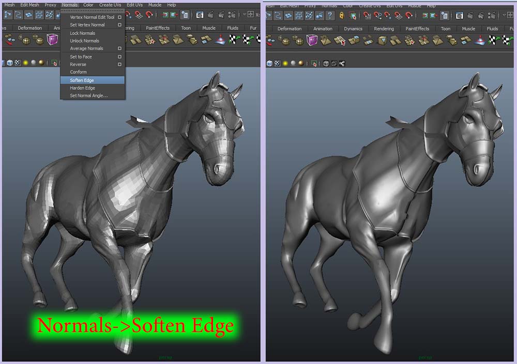
Task: Tear off the Normals menu dashed bar
Action: pos(93,11)
